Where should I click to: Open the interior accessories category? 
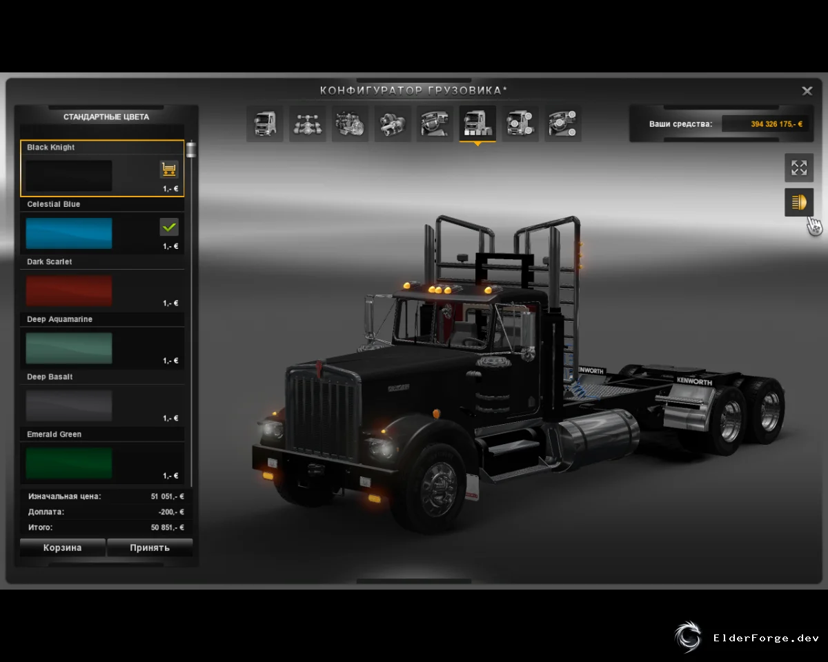tap(563, 124)
